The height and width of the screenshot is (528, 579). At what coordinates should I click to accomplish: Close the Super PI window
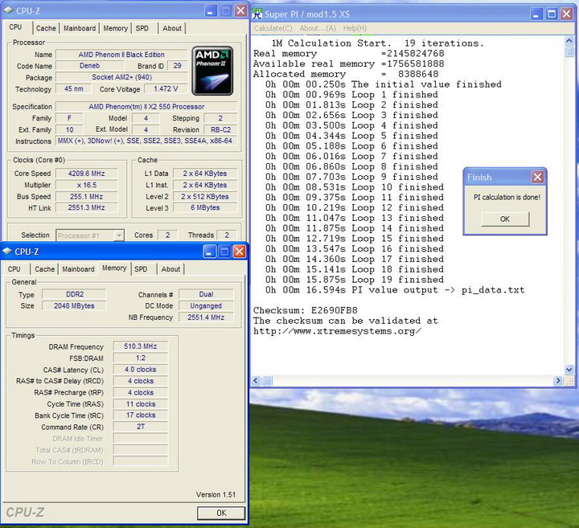(x=568, y=13)
